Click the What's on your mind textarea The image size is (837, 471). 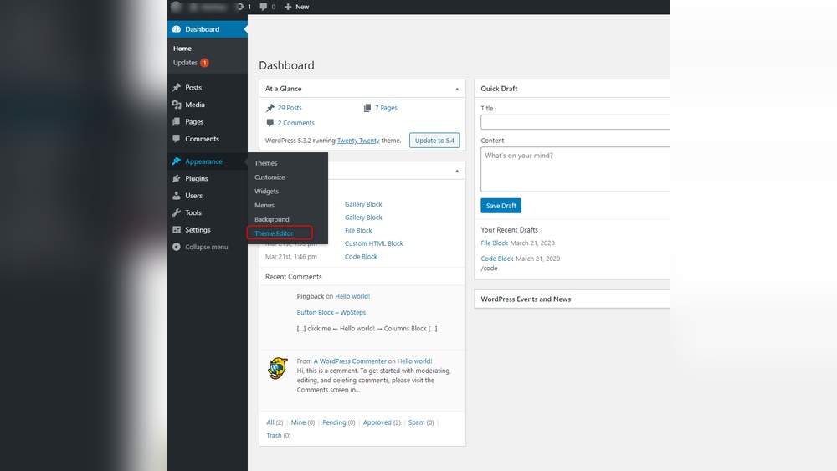[575, 170]
